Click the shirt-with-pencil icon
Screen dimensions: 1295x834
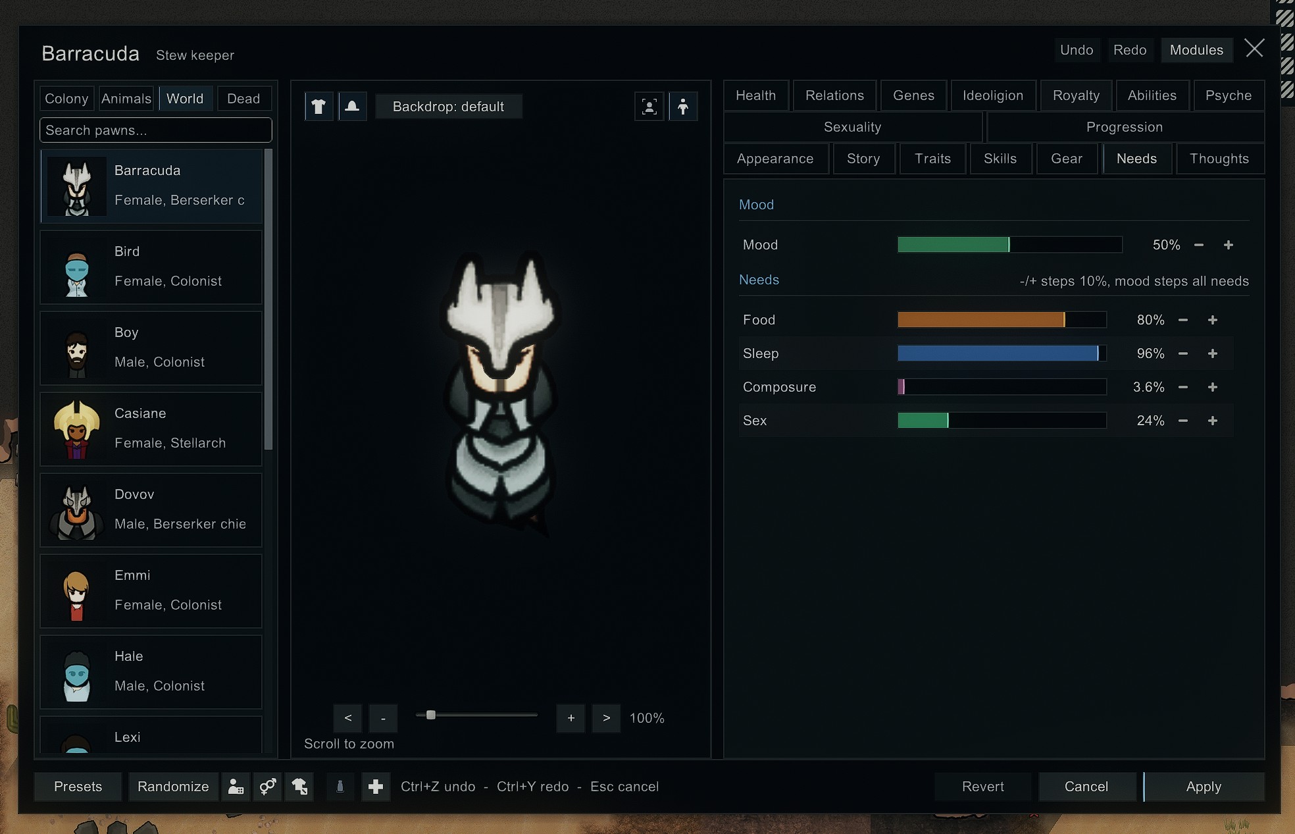coord(299,787)
